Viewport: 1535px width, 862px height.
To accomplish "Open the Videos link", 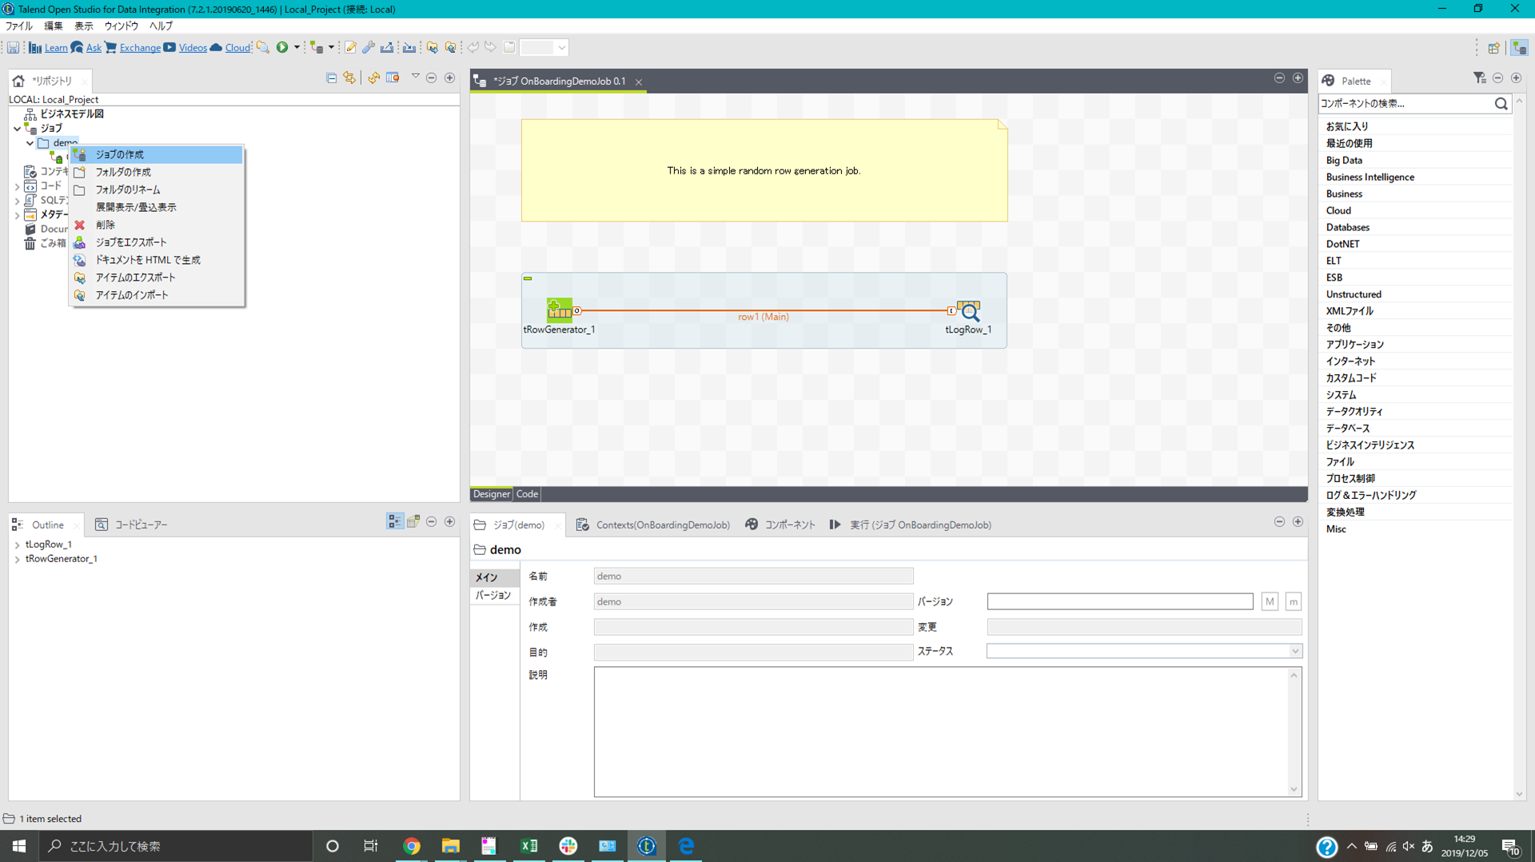I will pyautogui.click(x=193, y=48).
